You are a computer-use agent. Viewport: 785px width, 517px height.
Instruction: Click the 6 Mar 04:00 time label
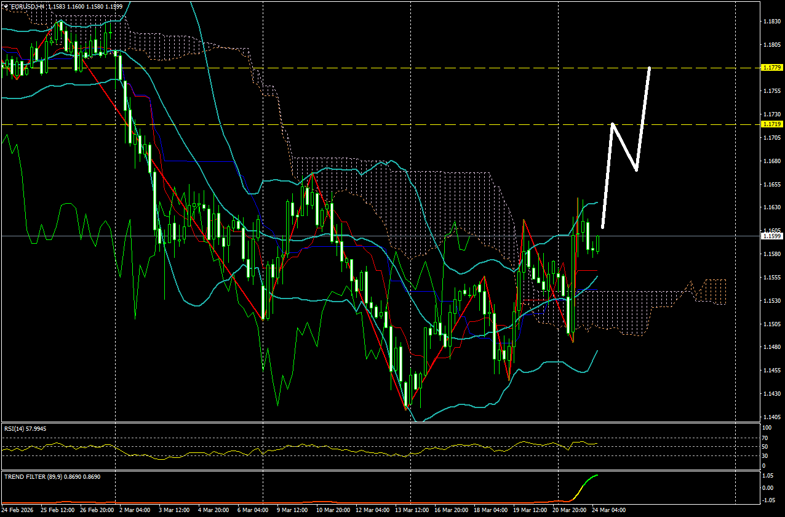253,510
